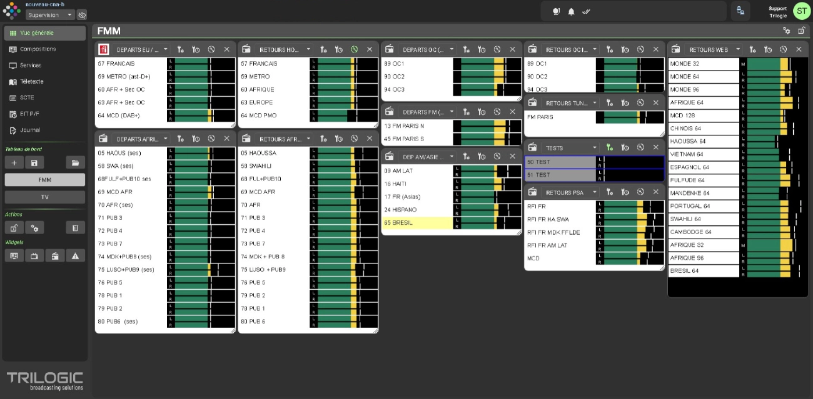Screen dimensions: 813x399
Task: Switch to the TV dashboard
Action: (45, 197)
